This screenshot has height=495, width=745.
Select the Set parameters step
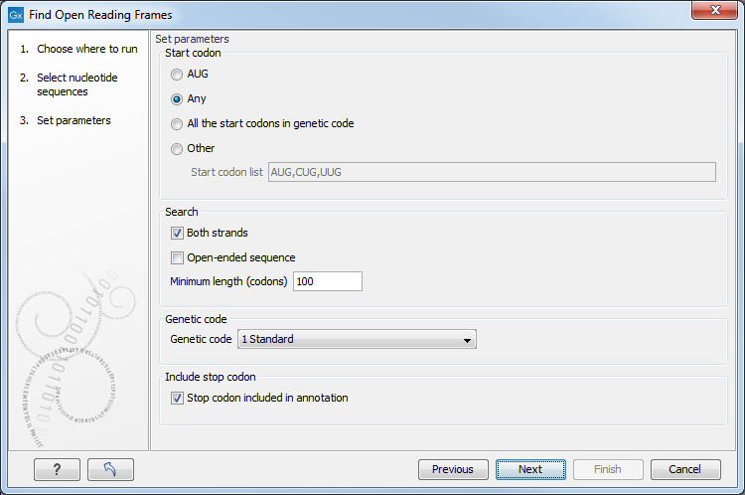pyautogui.click(x=74, y=120)
